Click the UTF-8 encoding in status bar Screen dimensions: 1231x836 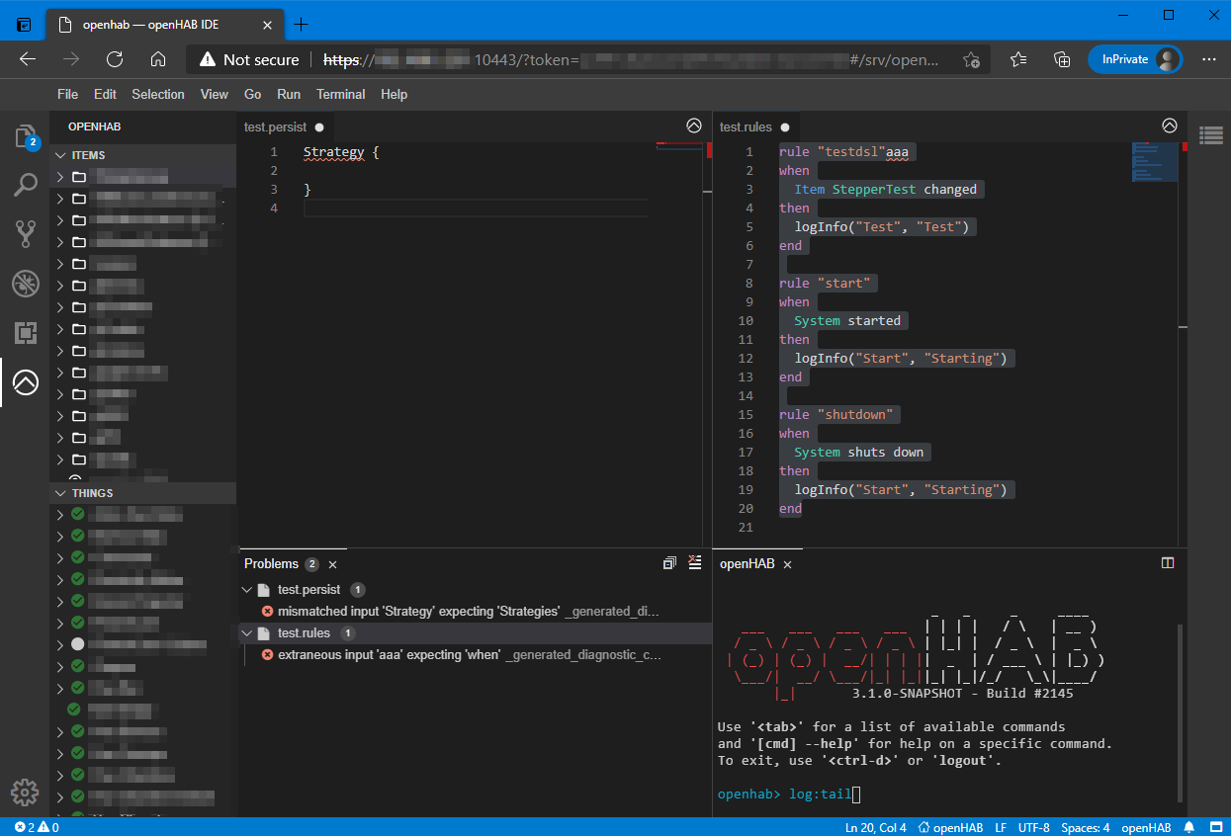(1033, 827)
